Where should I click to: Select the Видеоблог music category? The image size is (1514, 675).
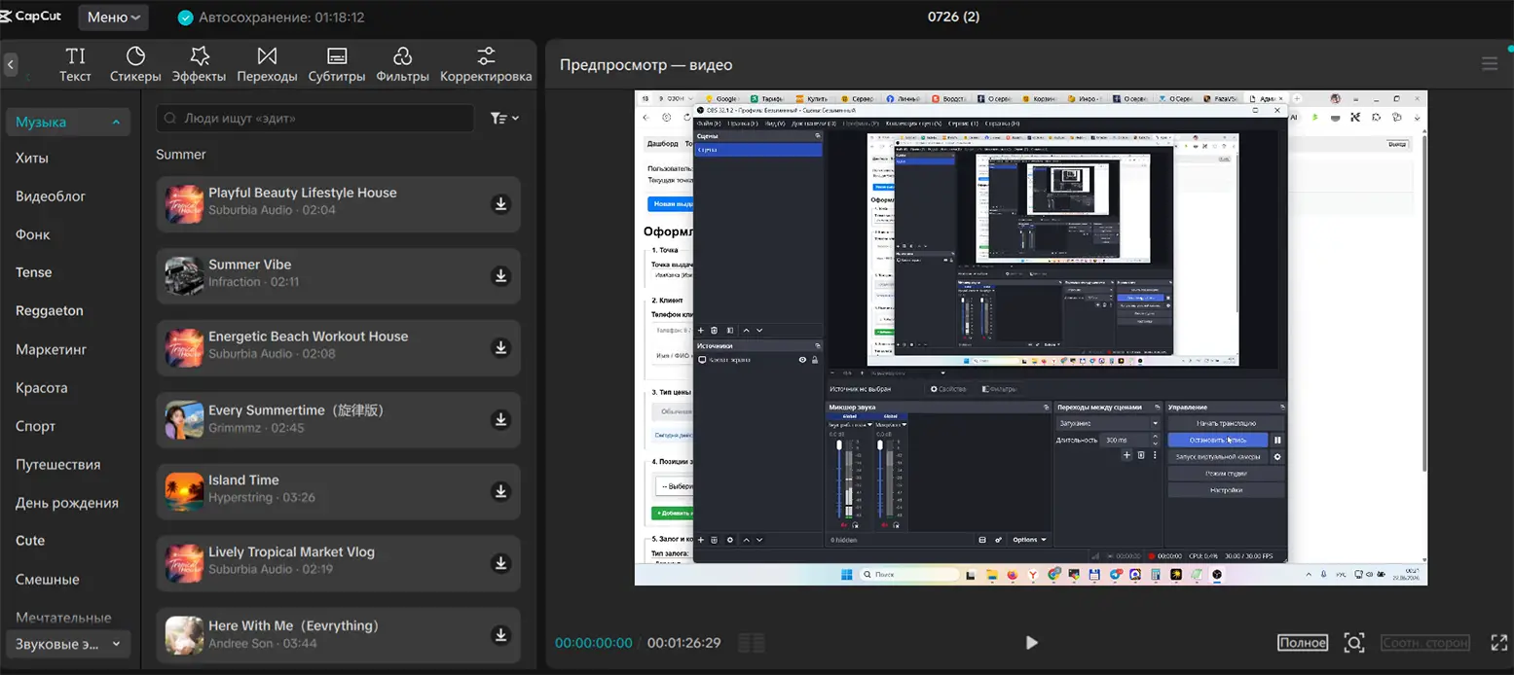coord(51,196)
